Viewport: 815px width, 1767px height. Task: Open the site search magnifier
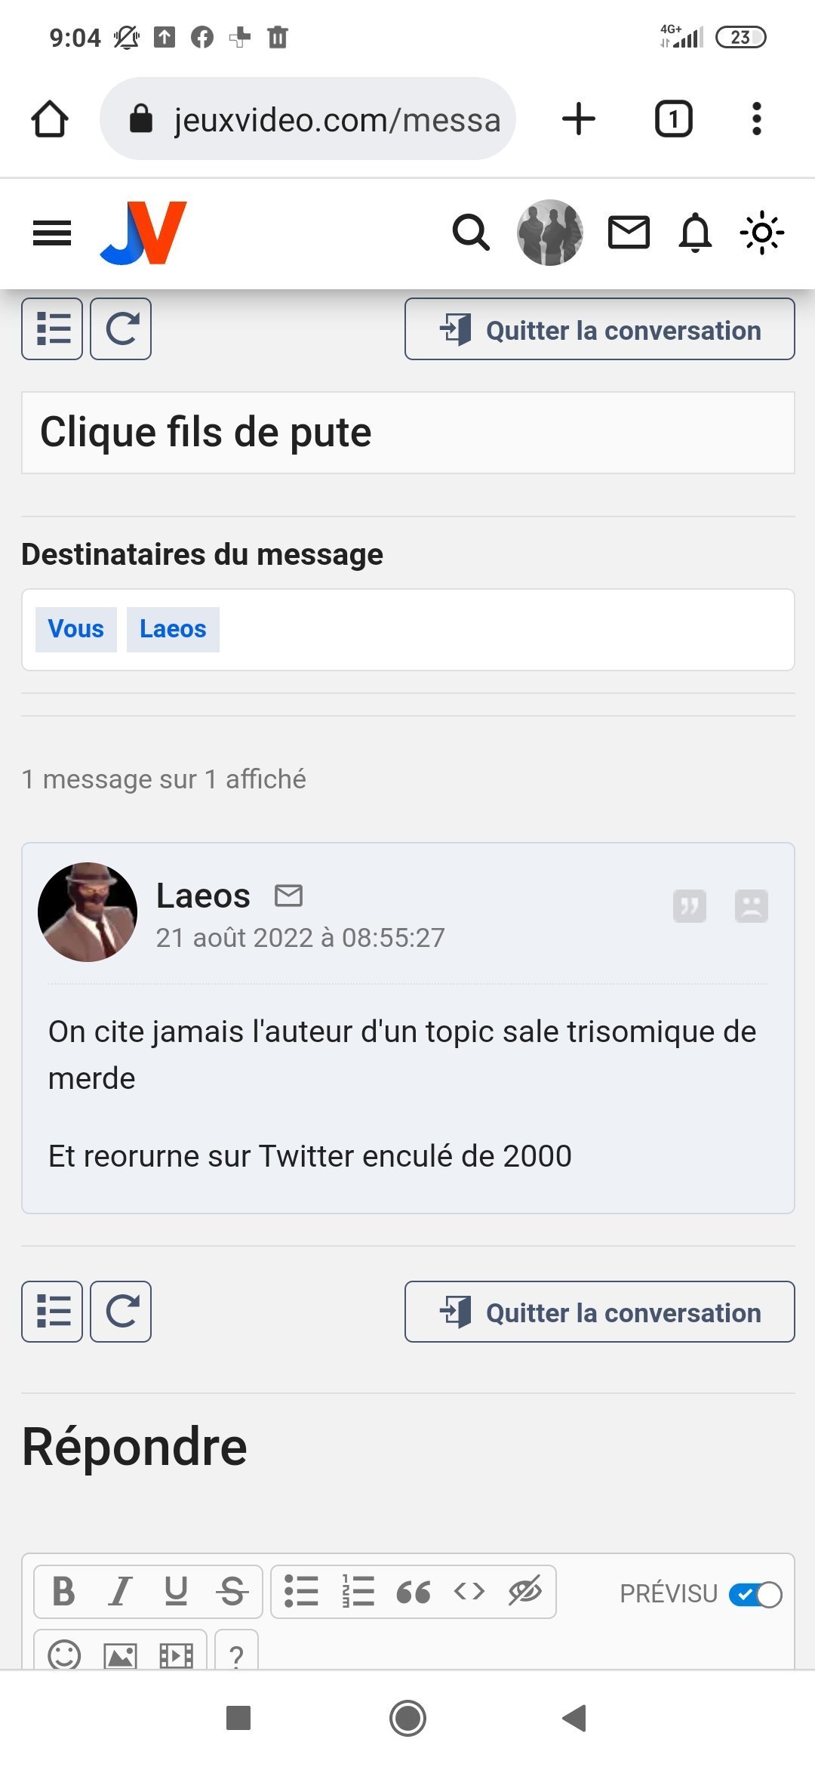471,233
